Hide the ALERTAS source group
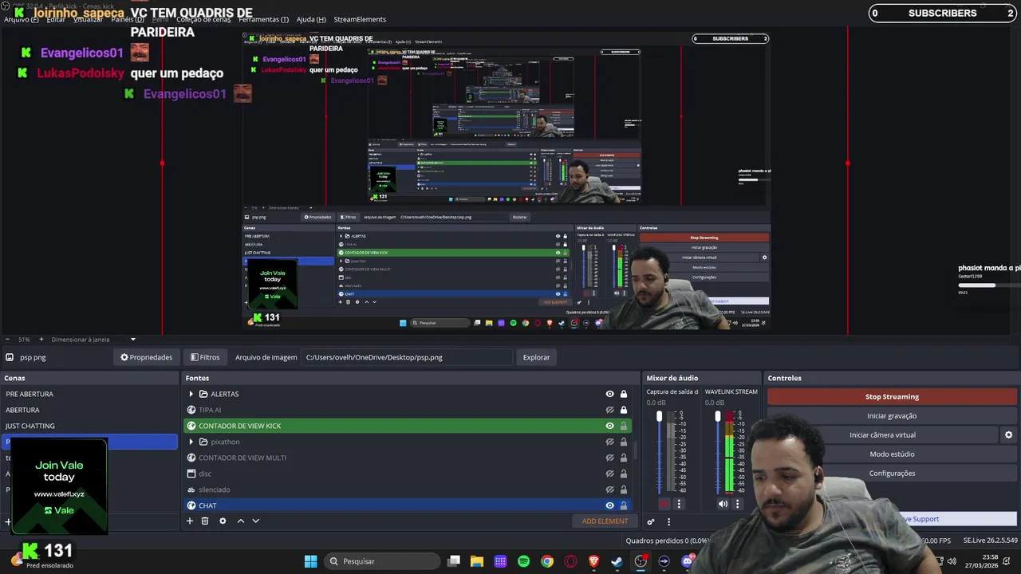This screenshot has width=1021, height=574. pyautogui.click(x=610, y=394)
